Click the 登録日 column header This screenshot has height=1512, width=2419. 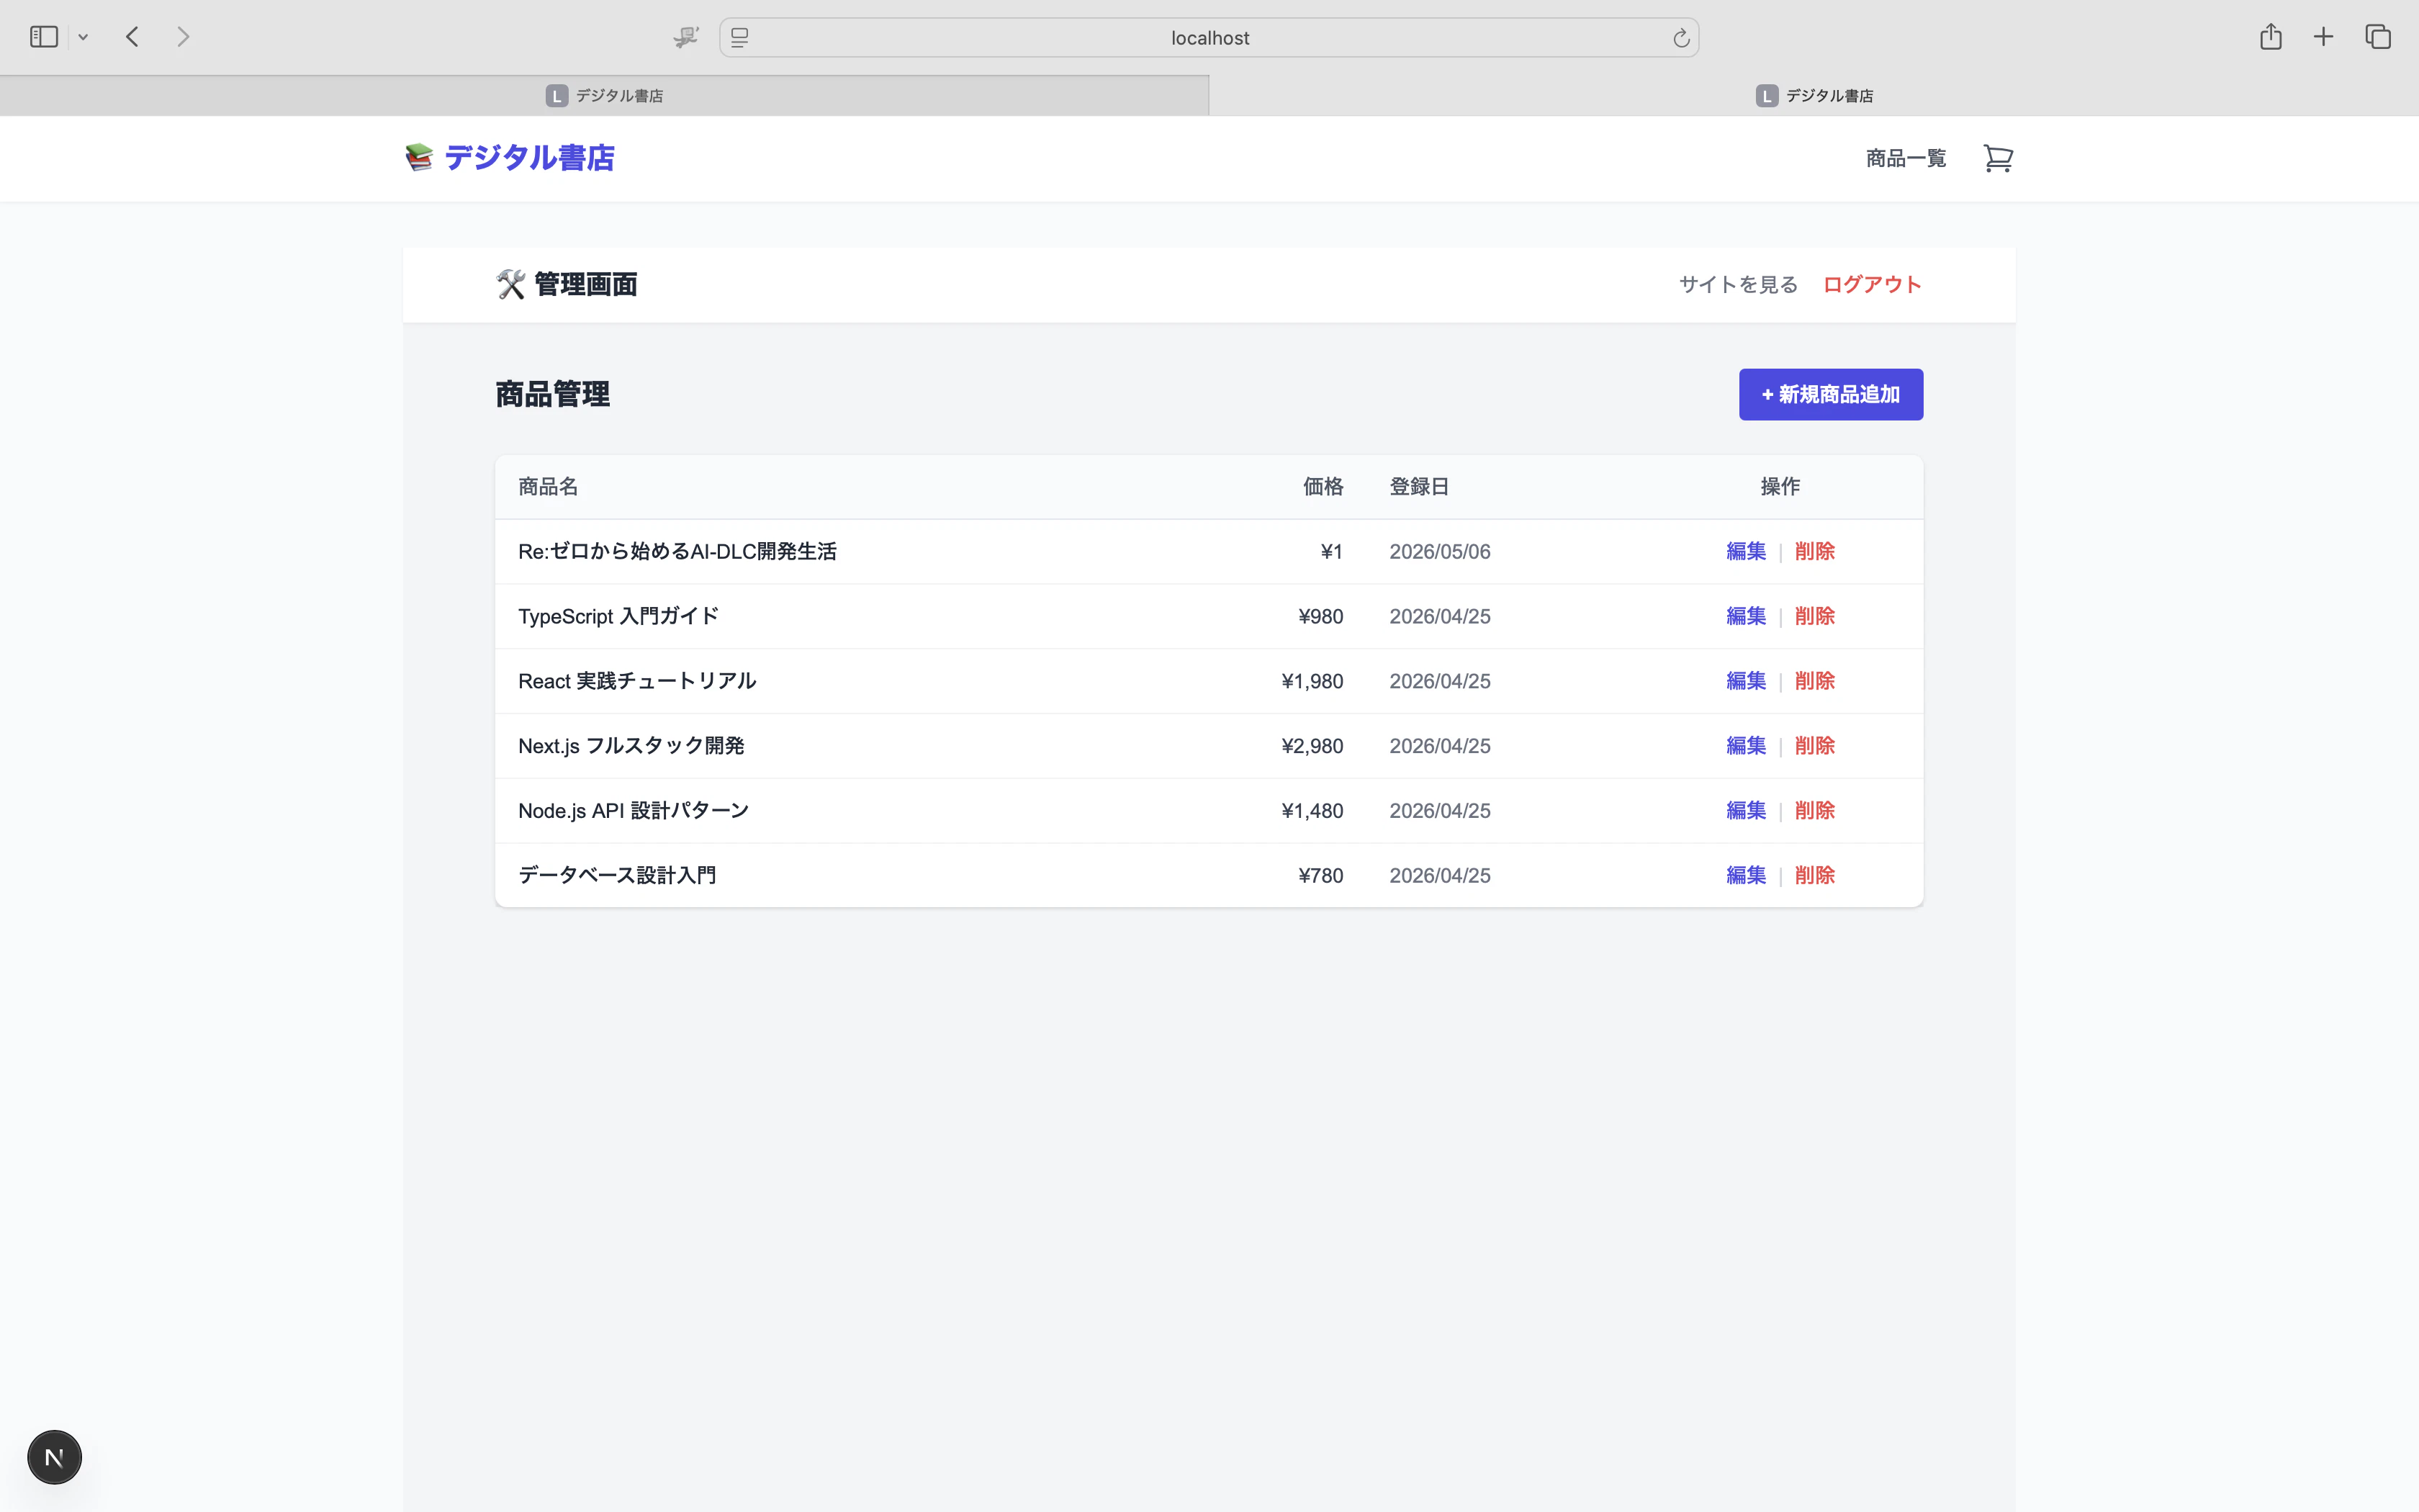pos(1418,487)
